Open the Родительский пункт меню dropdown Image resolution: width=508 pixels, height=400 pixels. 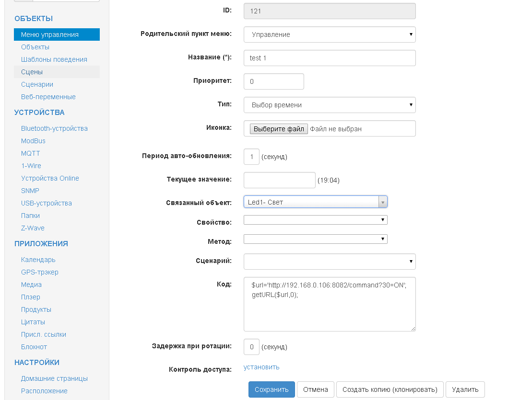pos(330,34)
